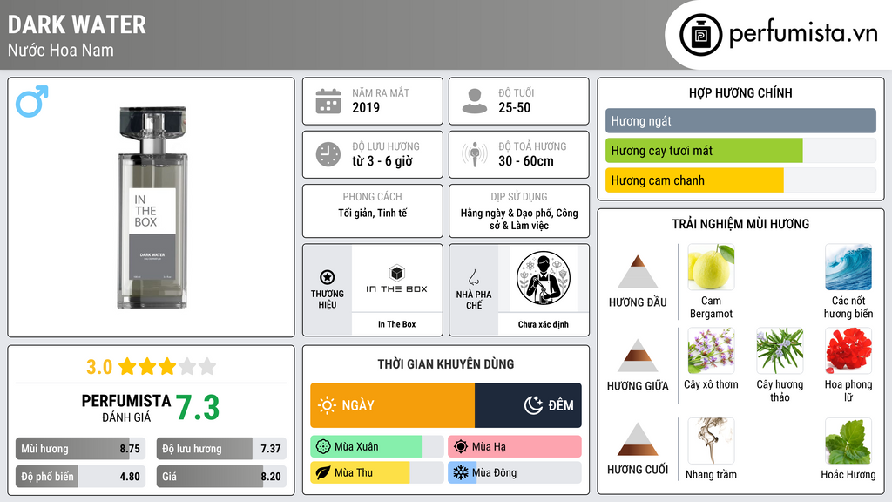Click the sillage radiating person icon

[x=475, y=154]
